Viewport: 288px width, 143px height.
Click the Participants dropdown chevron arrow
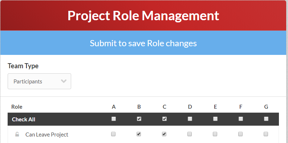click(x=64, y=81)
